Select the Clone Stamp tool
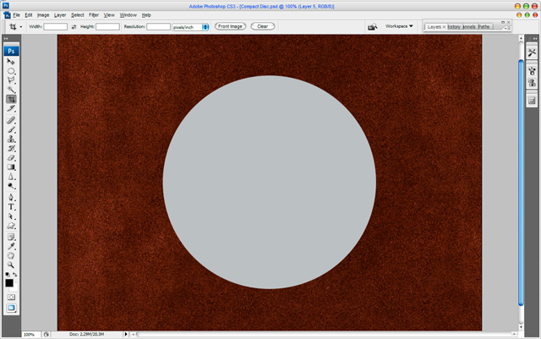The image size is (541, 339). point(11,139)
